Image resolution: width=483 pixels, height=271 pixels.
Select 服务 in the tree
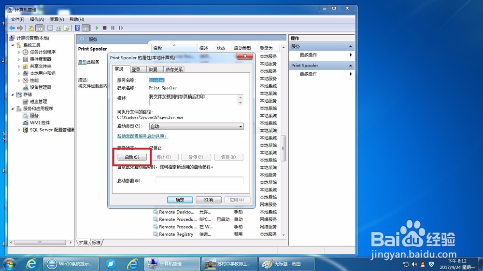[x=34, y=116]
